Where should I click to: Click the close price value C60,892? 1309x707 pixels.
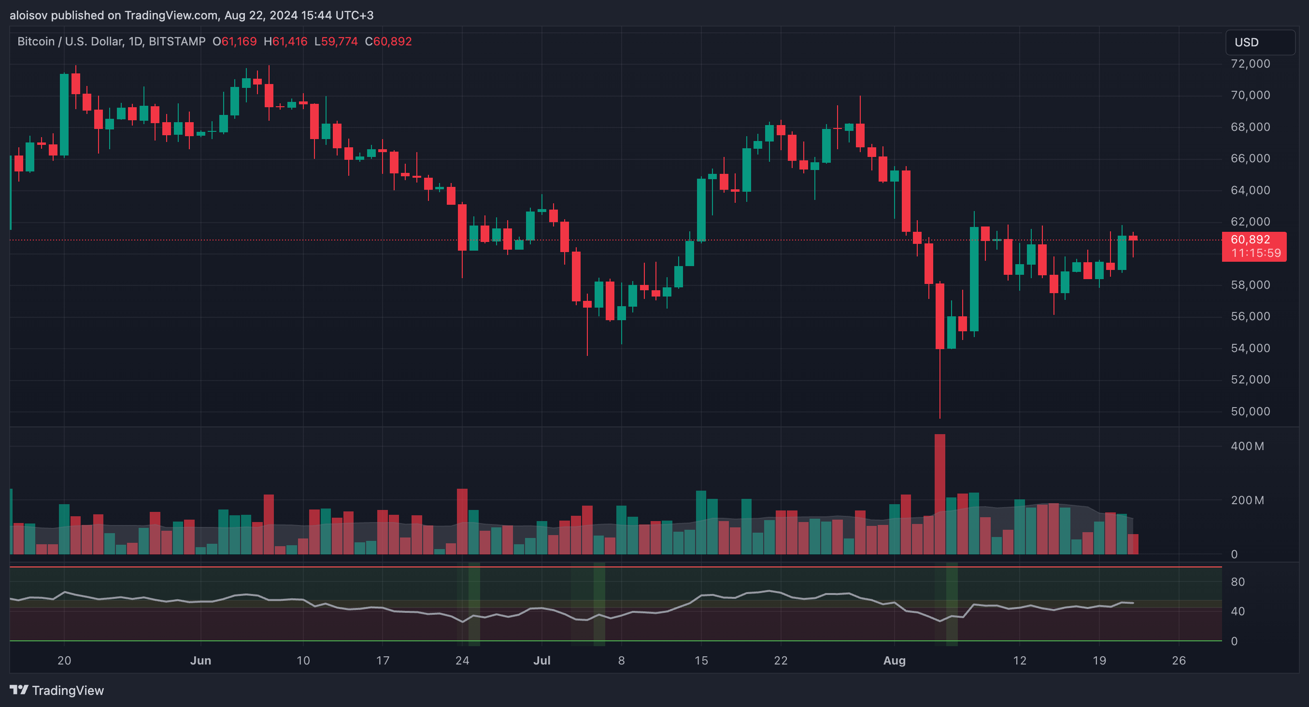click(x=388, y=42)
